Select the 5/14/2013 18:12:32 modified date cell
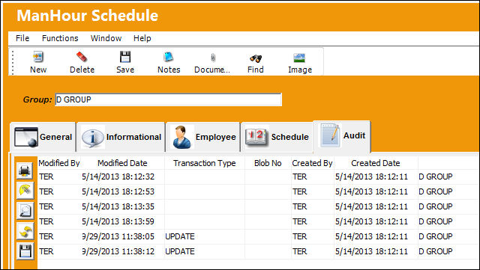The height and width of the screenshot is (270, 480). pos(122,177)
